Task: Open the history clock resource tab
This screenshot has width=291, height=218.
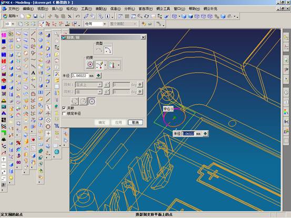Action: pyautogui.click(x=286, y=92)
